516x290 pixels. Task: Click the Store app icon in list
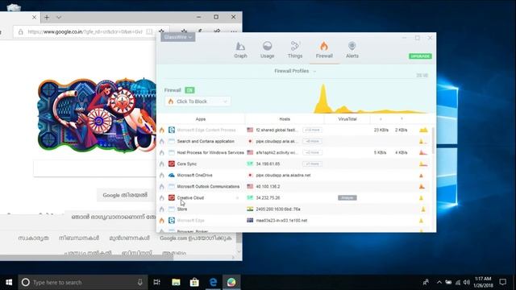[172, 209]
